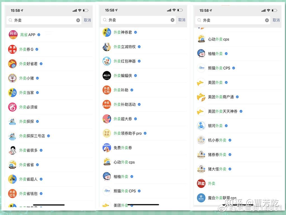Tap the 外卖省超人 rider avatar
Viewport: 286px width, 215px height.
coord(12,179)
